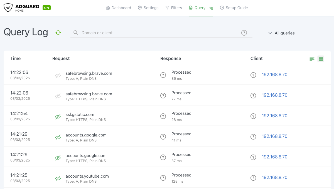Open the Setup Guide tab

234,8
